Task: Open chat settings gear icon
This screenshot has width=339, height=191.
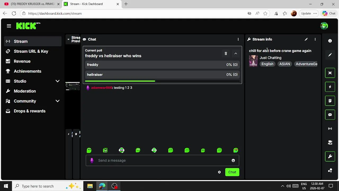Action: 219,172
